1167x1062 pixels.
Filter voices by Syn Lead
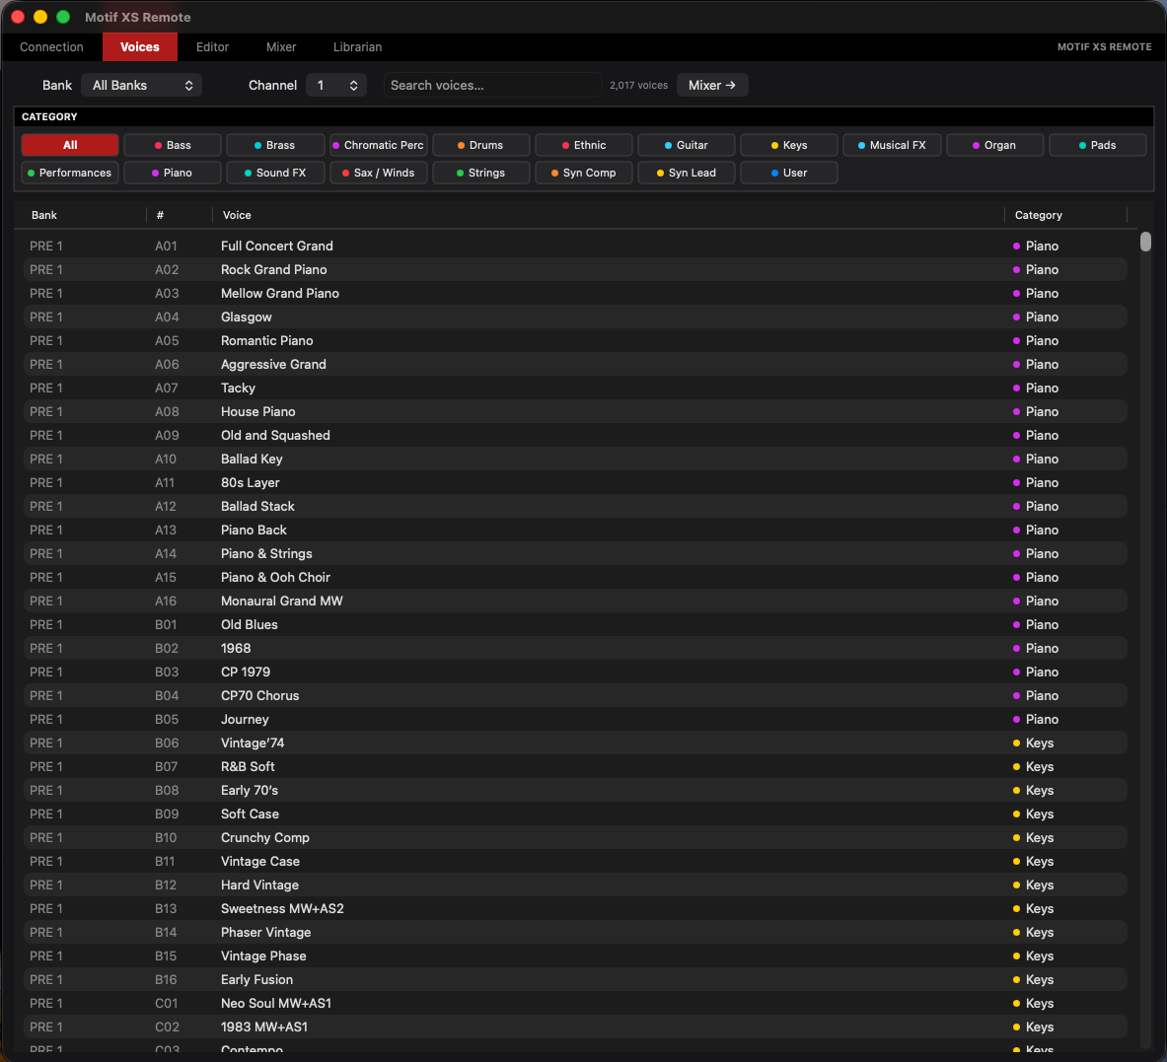coord(687,173)
